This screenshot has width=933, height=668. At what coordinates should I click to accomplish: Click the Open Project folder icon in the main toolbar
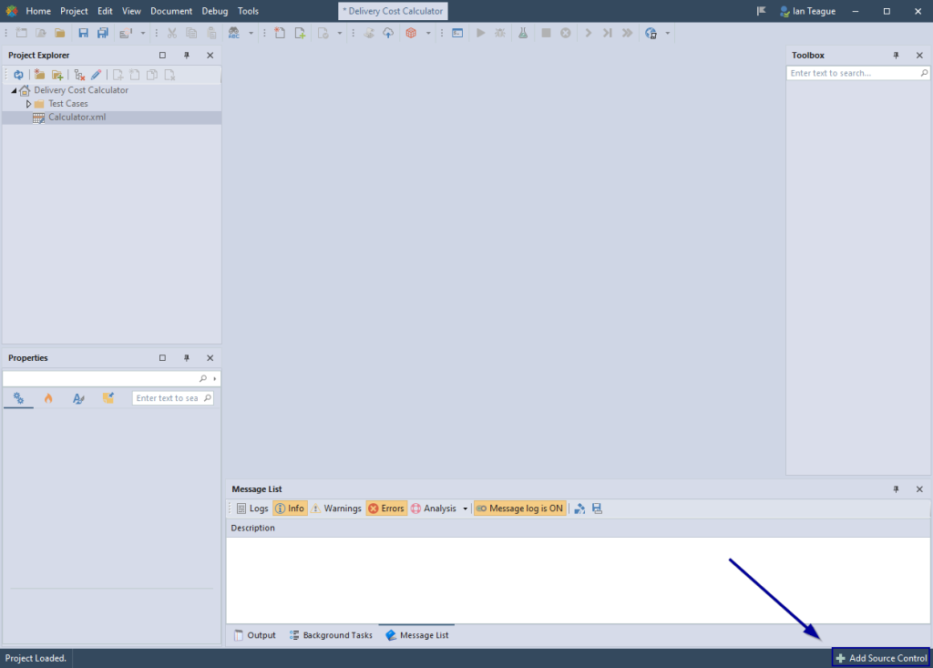[x=60, y=34]
